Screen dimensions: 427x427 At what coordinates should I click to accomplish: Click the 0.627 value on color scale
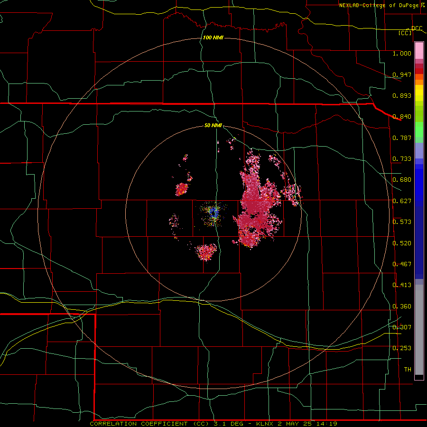pos(402,201)
